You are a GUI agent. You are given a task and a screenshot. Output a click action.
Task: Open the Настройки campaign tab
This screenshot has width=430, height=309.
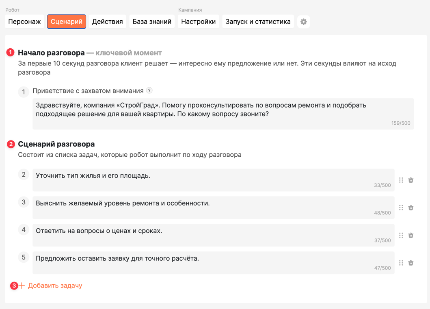click(x=198, y=22)
